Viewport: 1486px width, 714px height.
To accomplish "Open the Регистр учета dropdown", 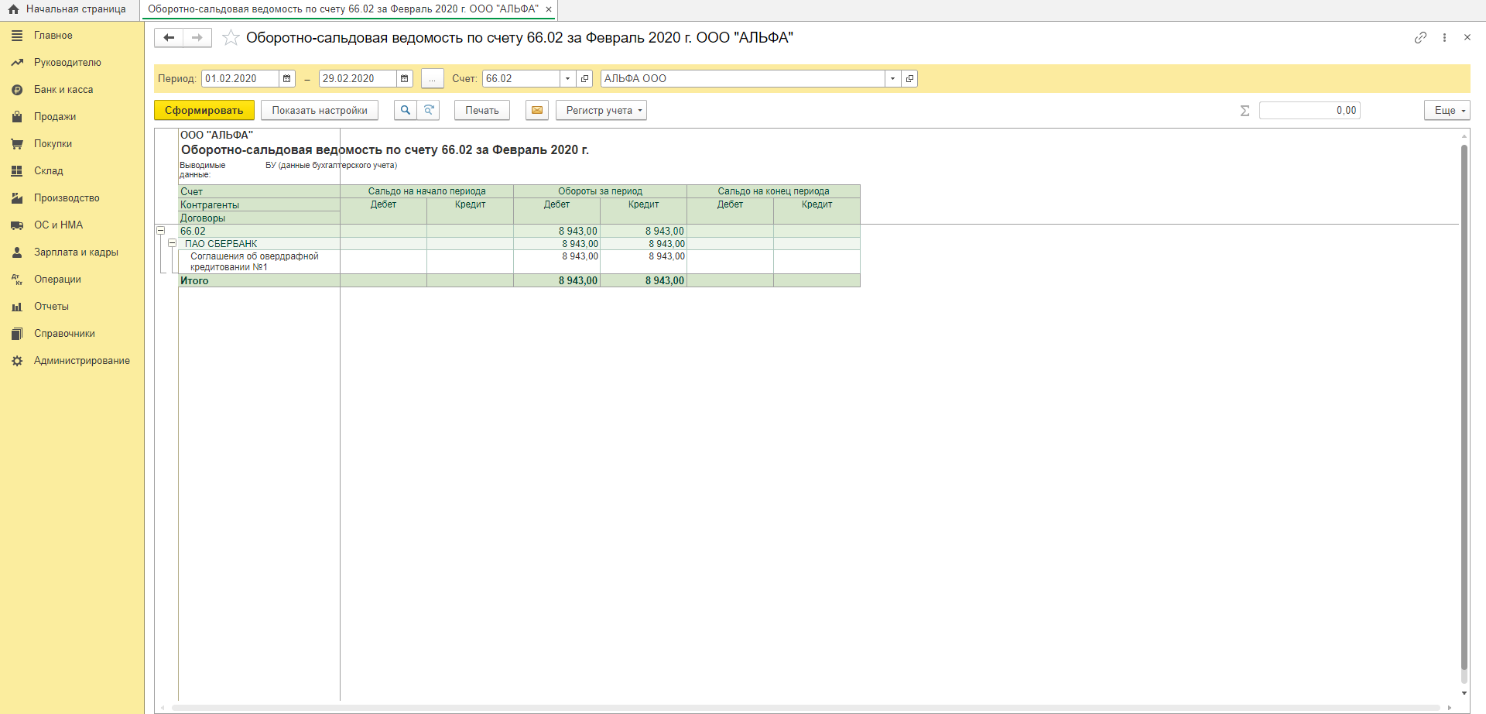I will (601, 111).
